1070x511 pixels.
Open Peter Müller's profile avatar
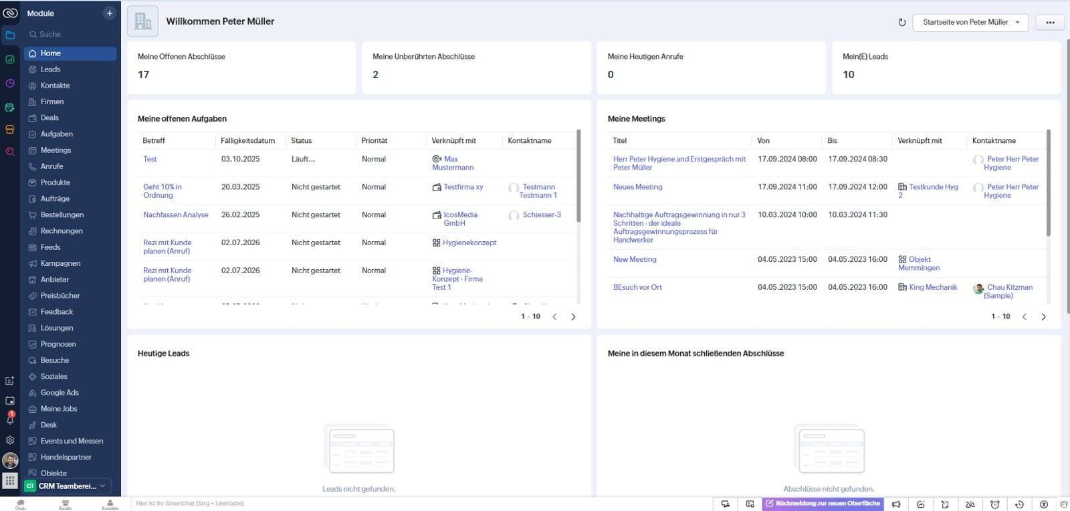point(10,460)
